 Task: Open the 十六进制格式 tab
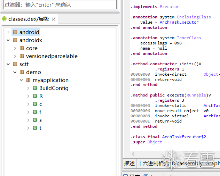[x=153, y=163]
